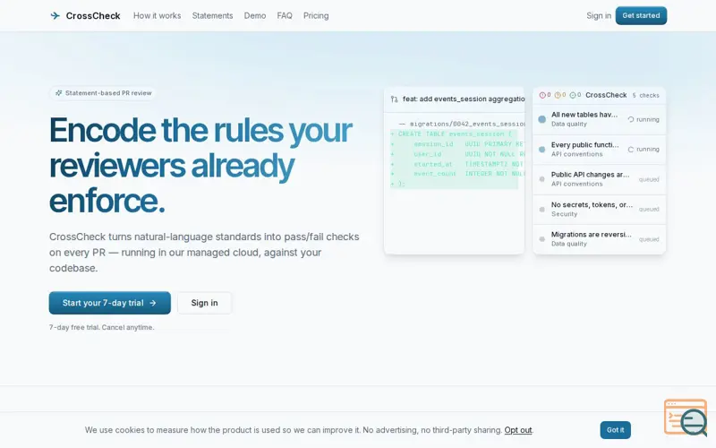Dismiss cookie banner with Got it
The width and height of the screenshot is (716, 448).
(x=615, y=430)
